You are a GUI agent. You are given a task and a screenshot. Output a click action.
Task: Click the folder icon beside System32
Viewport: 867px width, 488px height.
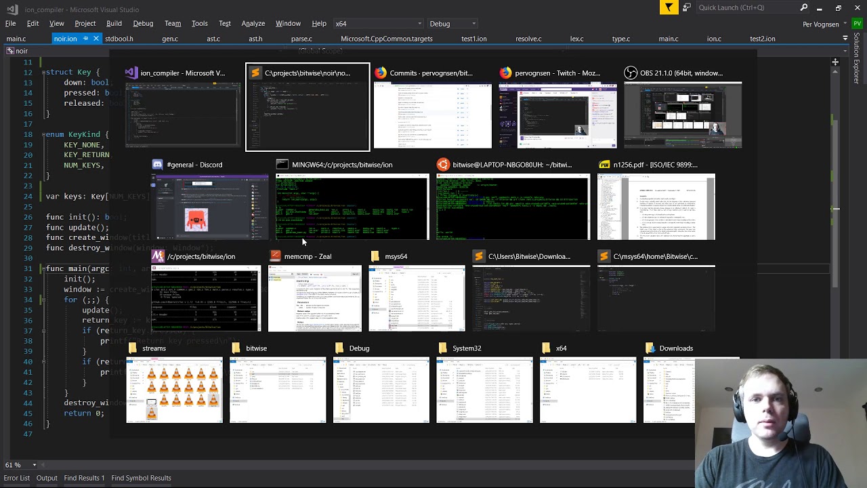pos(443,348)
